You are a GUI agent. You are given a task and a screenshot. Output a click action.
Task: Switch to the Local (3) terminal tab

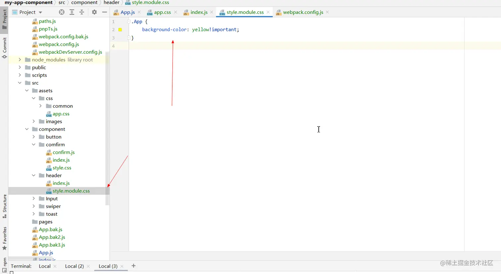coord(108,266)
